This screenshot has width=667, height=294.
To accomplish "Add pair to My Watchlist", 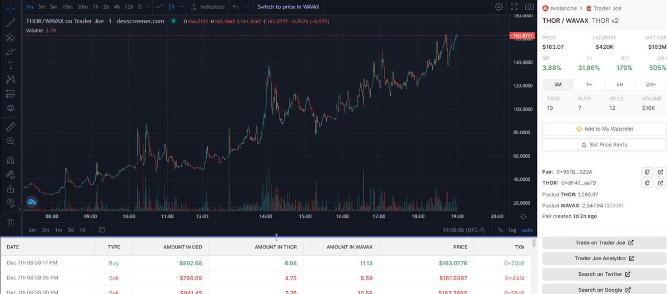I will (x=604, y=129).
